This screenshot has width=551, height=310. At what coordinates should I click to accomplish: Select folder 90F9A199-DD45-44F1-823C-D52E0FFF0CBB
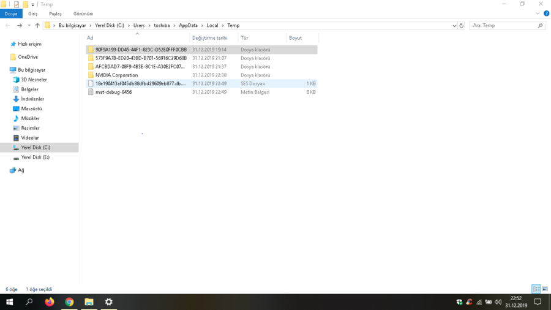pyautogui.click(x=201, y=50)
